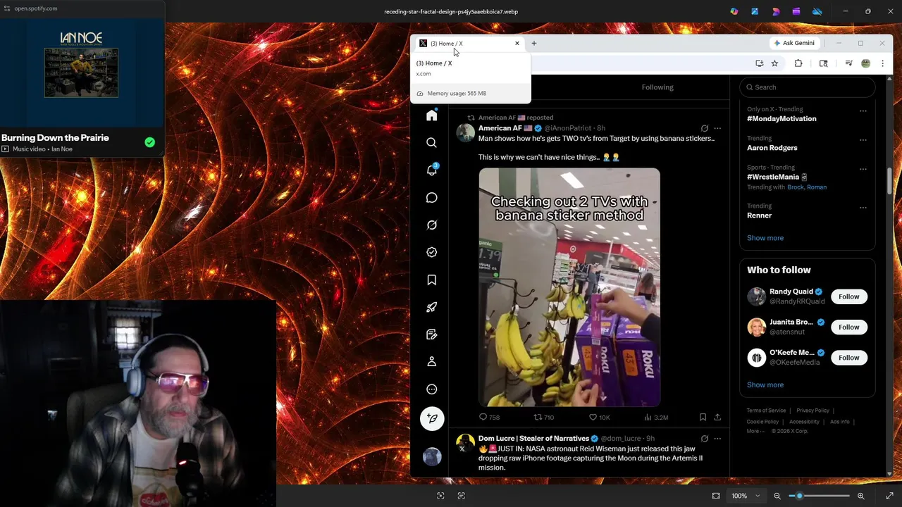Follow Randy Quaid

849,296
